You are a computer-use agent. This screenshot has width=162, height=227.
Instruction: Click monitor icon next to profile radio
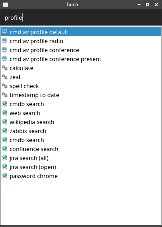[x=4, y=41]
